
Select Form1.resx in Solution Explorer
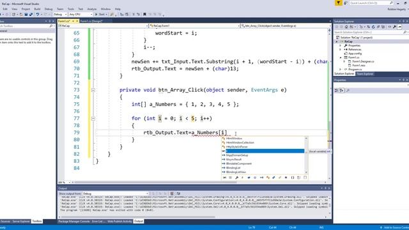tap(359, 65)
